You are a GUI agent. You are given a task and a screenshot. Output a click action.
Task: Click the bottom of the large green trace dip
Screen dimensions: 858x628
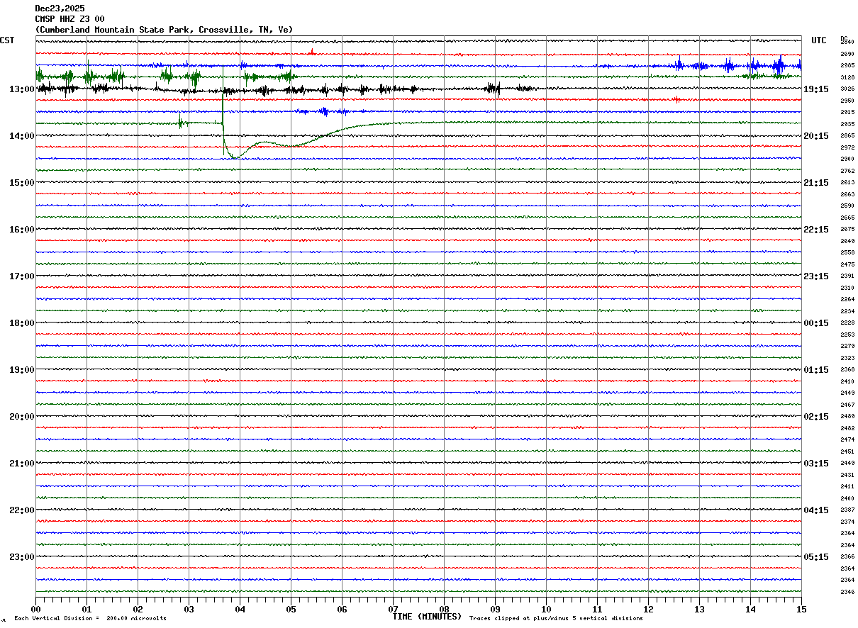235,158
